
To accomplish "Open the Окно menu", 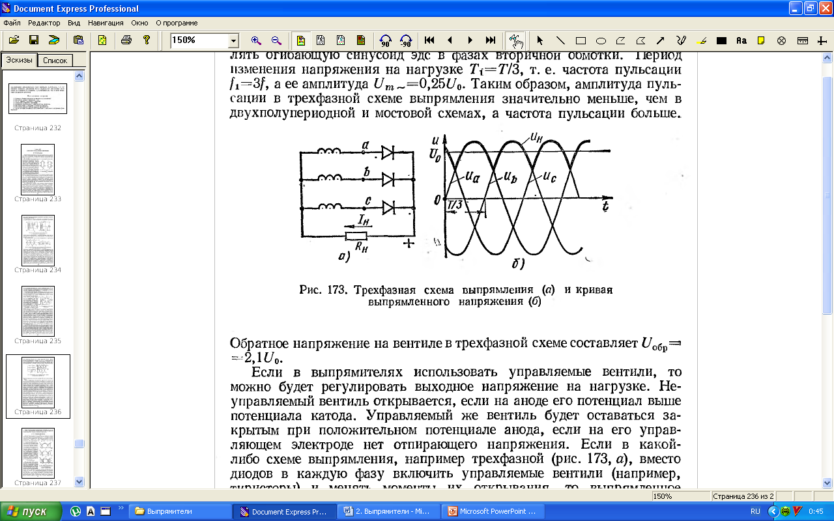I will (x=139, y=23).
